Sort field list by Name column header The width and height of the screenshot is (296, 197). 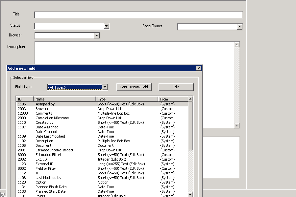[64, 99]
